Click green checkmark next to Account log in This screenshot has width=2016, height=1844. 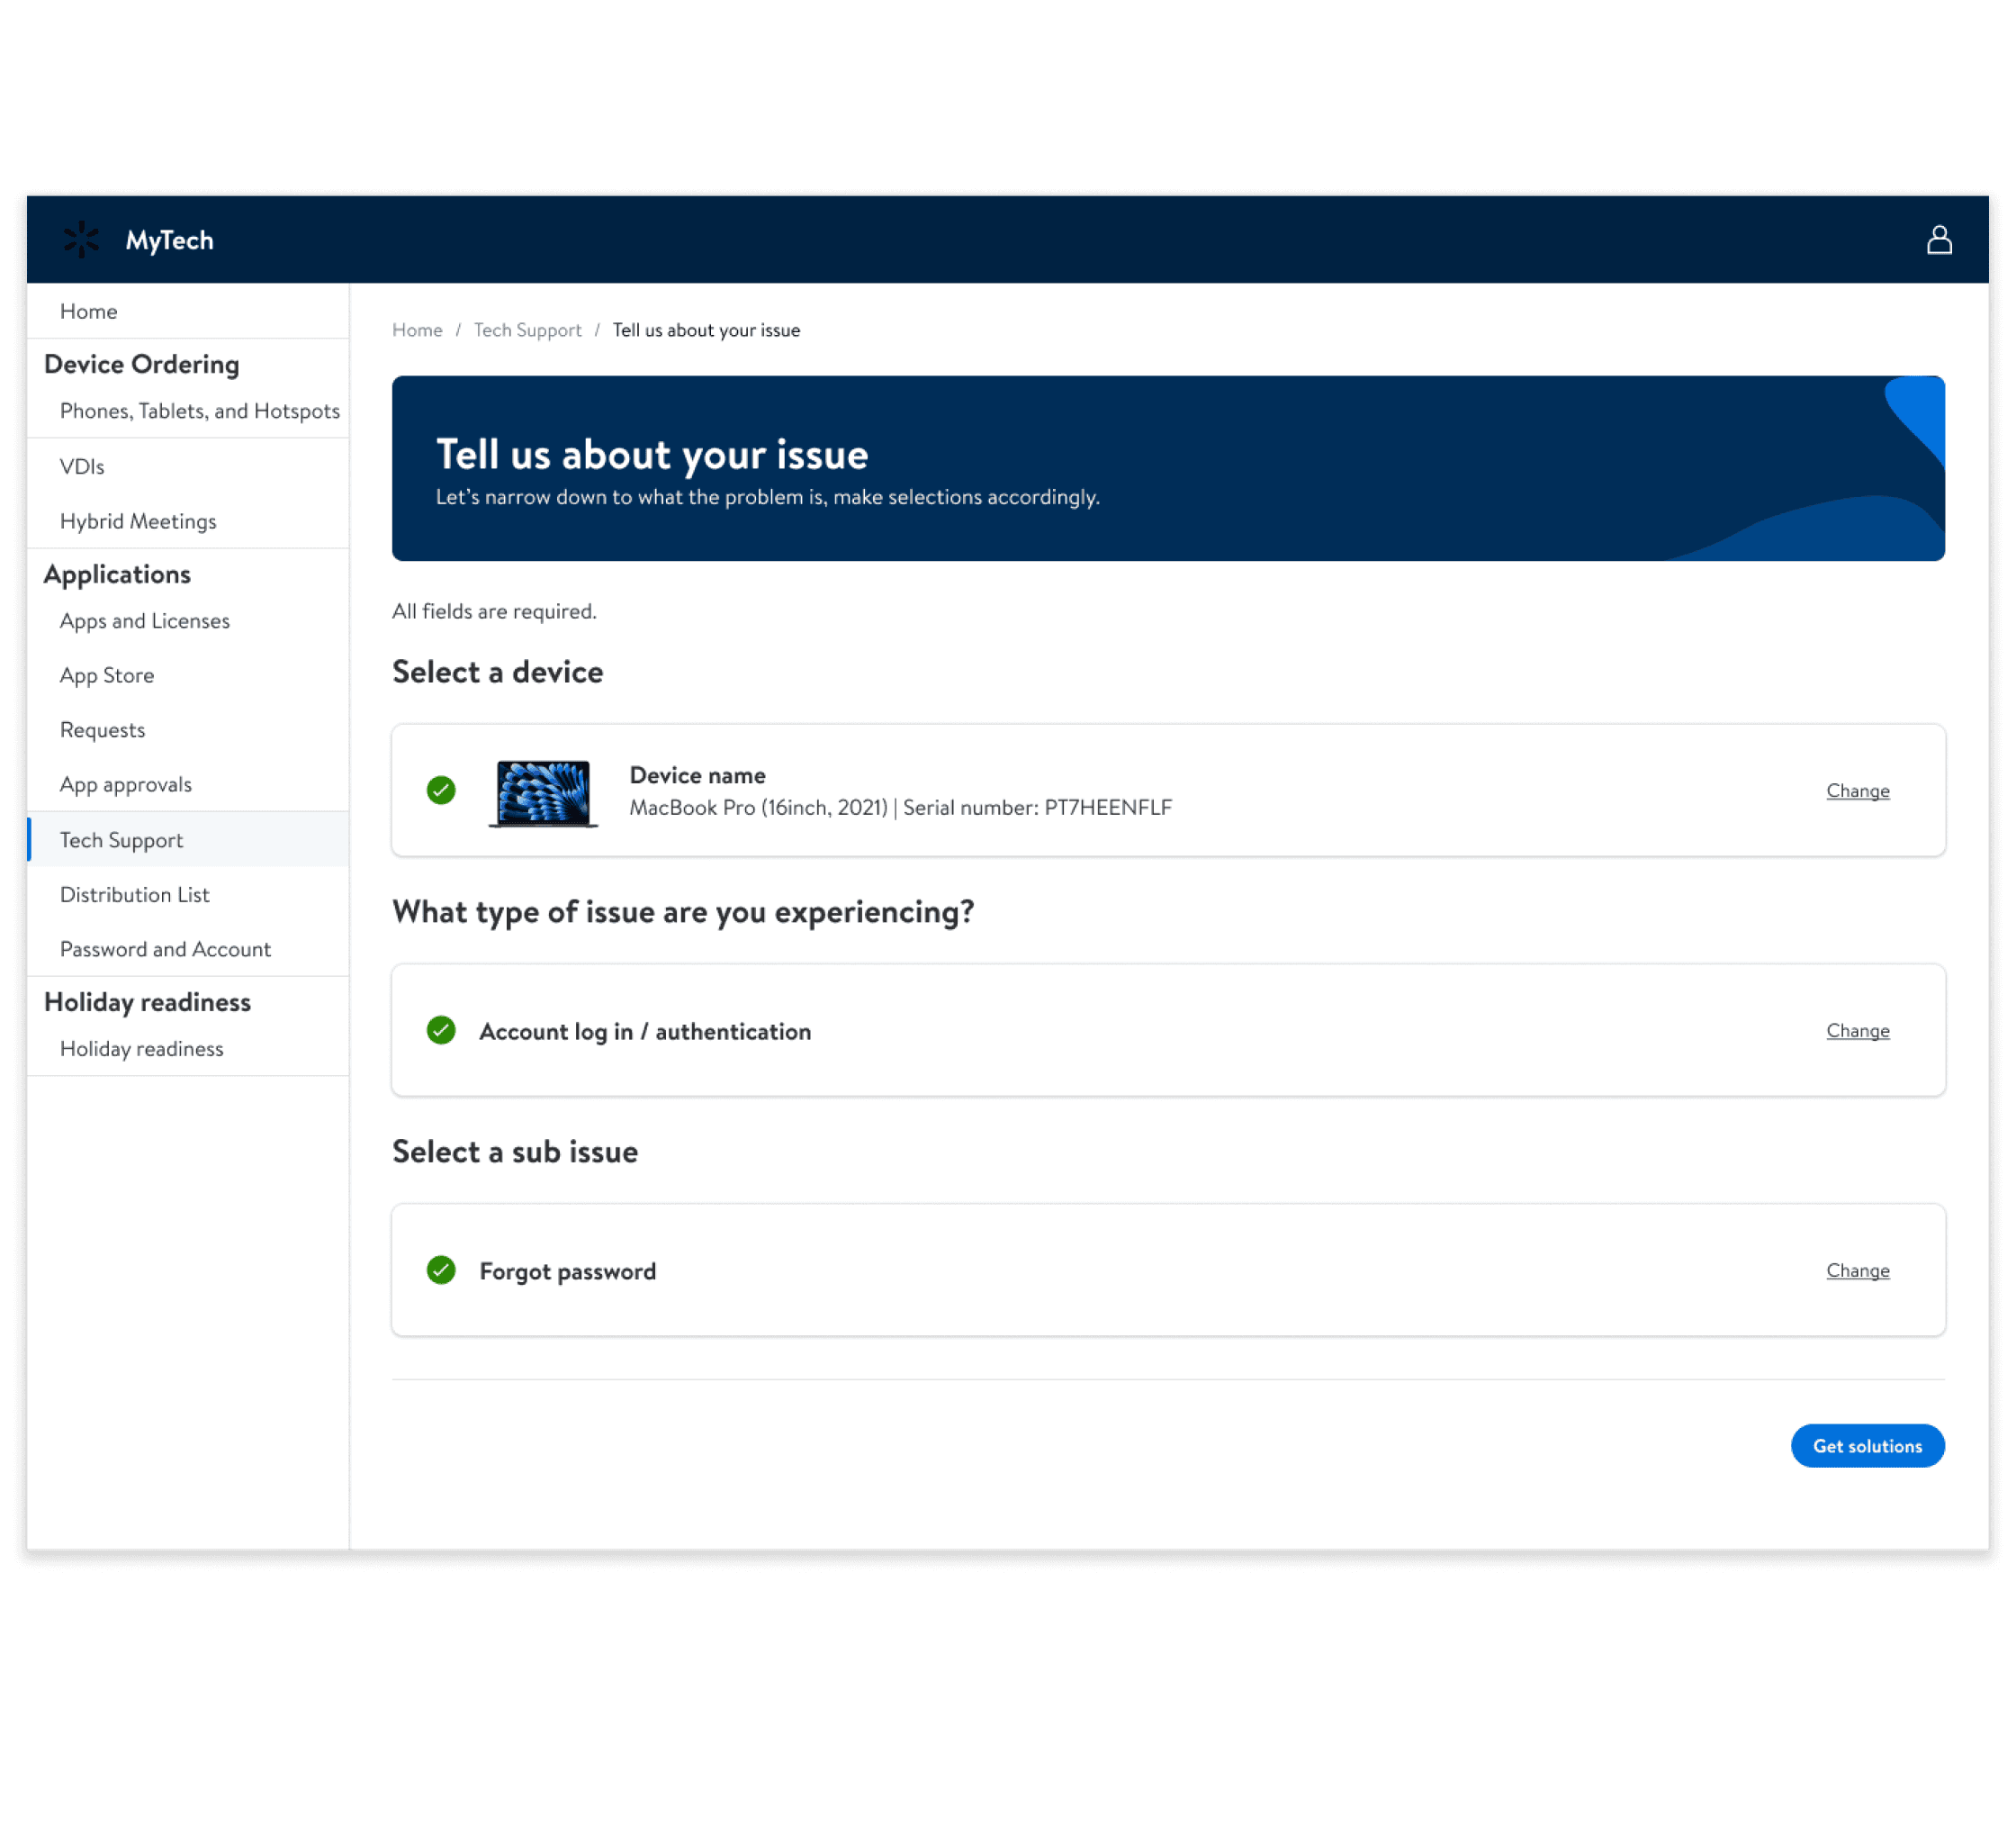[x=441, y=1029]
